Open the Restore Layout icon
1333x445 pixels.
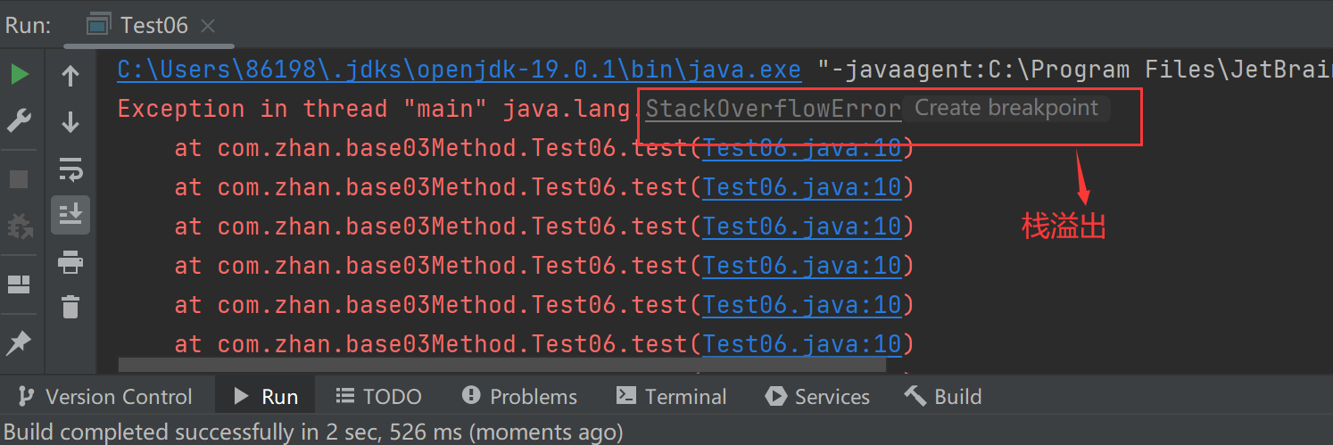(20, 284)
